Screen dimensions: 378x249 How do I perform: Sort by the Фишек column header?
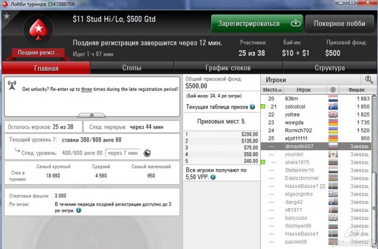[356, 90]
